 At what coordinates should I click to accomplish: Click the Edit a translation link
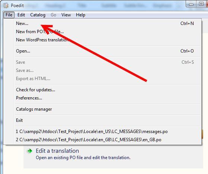57,151
